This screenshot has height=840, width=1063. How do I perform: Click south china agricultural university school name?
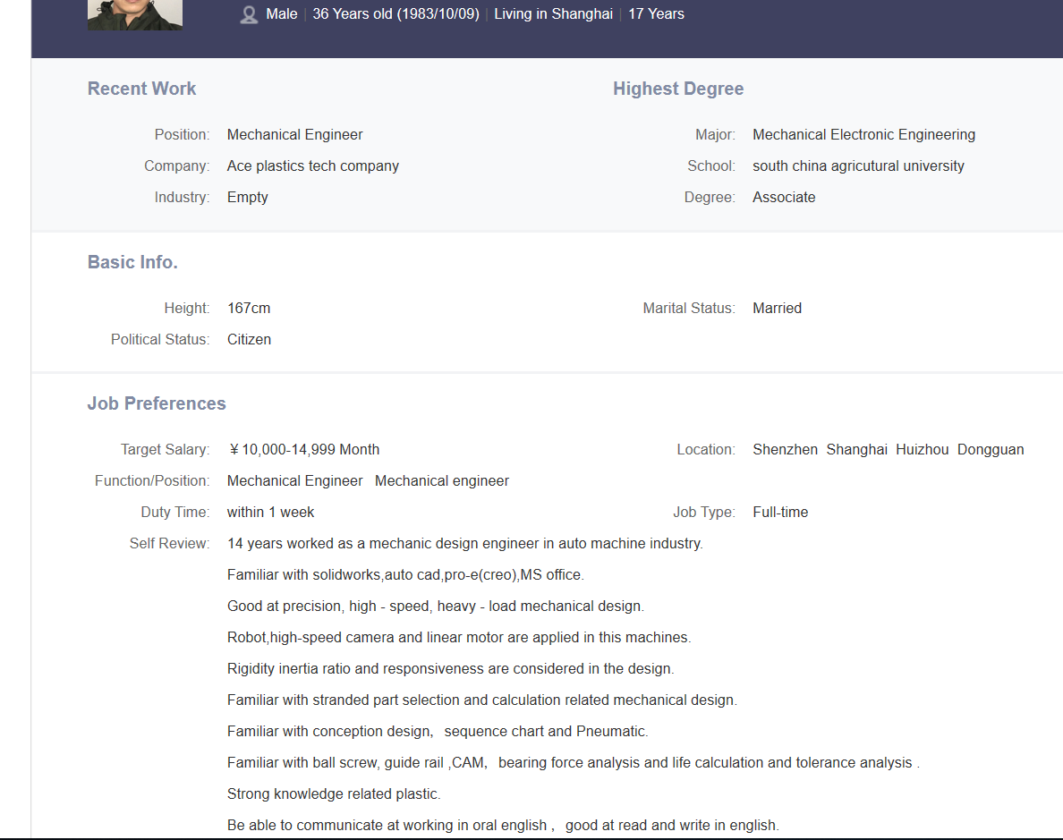point(858,165)
